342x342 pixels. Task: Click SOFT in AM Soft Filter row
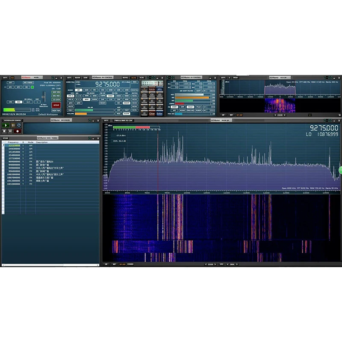[x=198, y=91]
